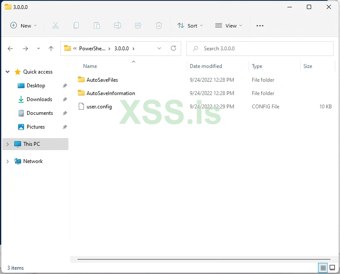340x274 pixels.
Task: Click the Rename icon in toolbar
Action: click(x=117, y=25)
